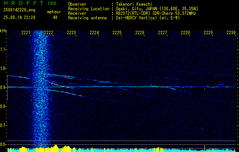Click the 2225 time label
This screenshot has width=239, height=152.
(x=117, y=33)
